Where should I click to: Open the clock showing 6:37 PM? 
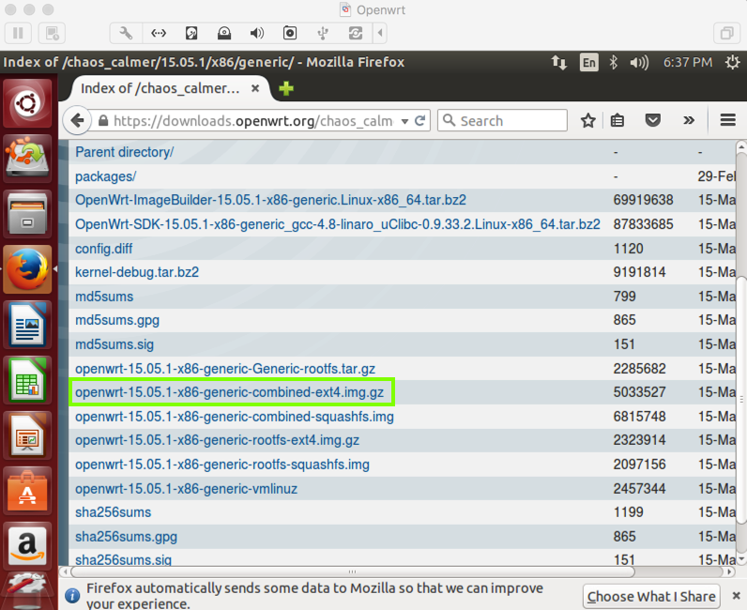(x=688, y=63)
